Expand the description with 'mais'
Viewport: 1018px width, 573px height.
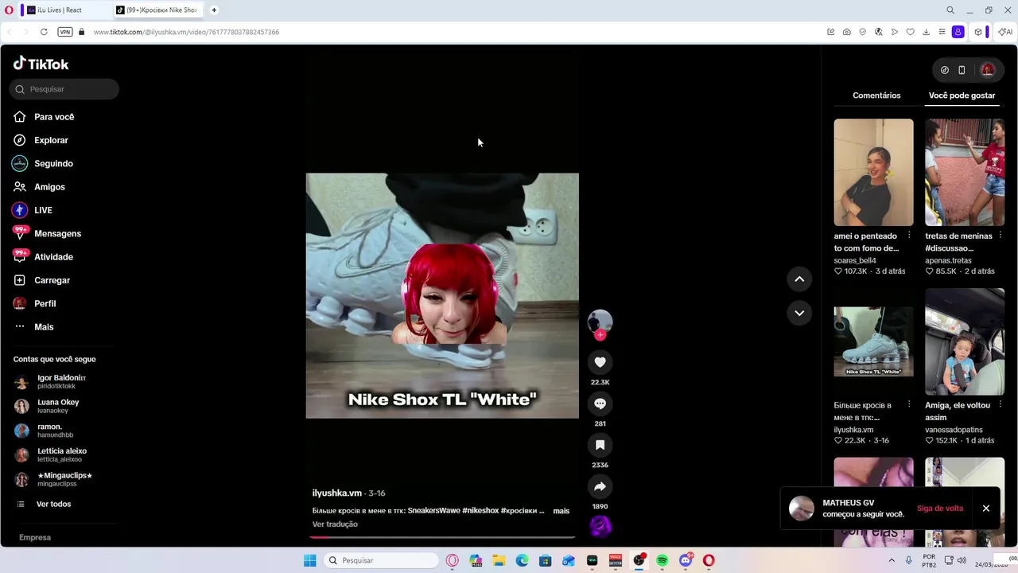click(561, 511)
